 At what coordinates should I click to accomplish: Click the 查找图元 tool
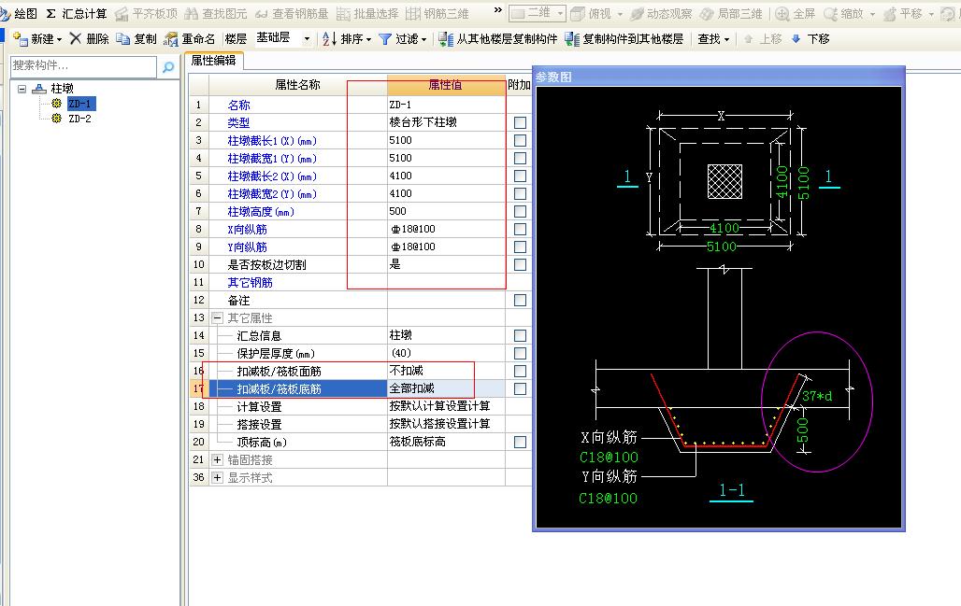[x=216, y=13]
